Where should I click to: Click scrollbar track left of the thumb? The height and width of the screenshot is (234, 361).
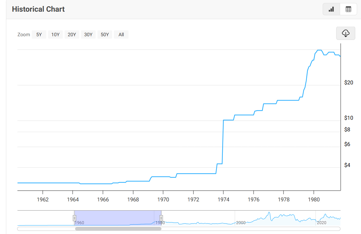tap(45, 229)
